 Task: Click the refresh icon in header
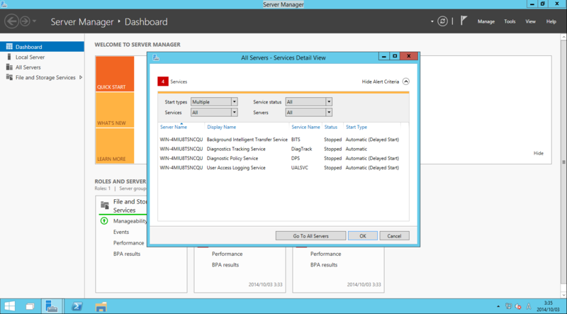pos(442,21)
